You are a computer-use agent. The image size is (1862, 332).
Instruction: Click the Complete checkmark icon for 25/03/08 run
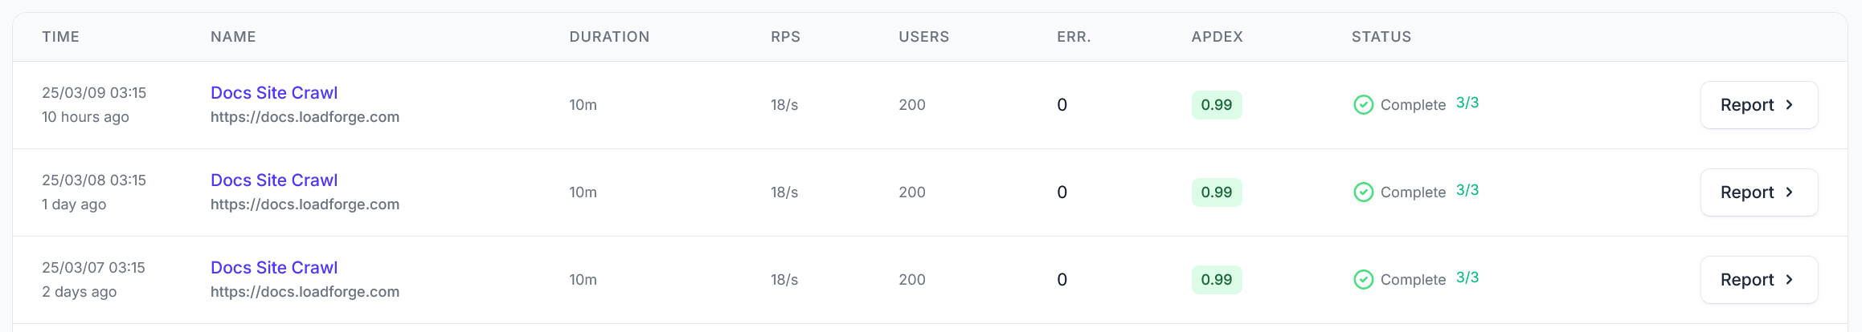1363,192
